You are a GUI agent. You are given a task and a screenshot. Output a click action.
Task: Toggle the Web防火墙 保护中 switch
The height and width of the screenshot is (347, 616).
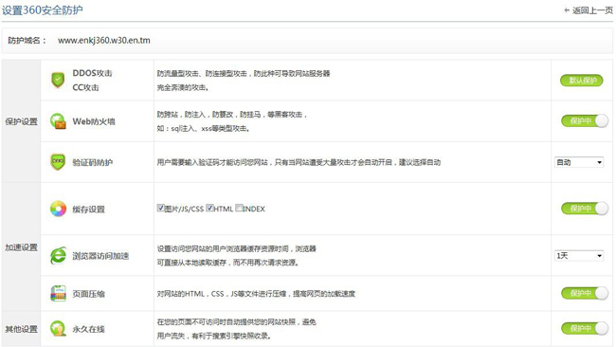point(585,121)
